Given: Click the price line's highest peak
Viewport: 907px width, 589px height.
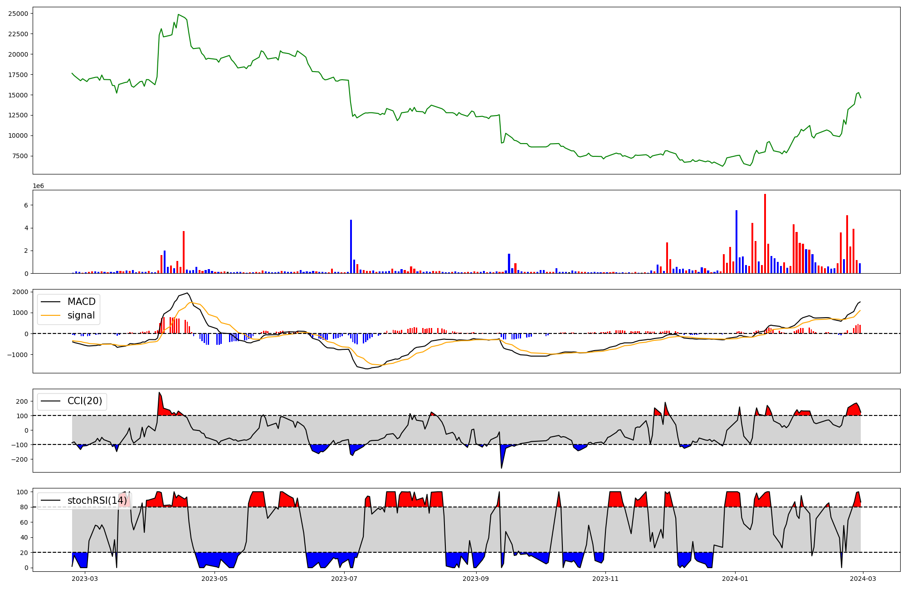Looking at the screenshot, I should [x=178, y=14].
